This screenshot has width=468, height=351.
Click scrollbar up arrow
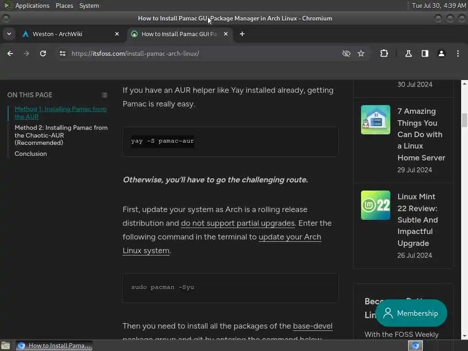point(464,84)
